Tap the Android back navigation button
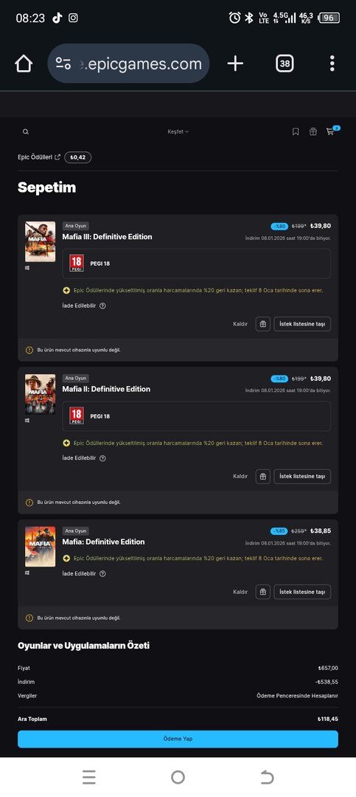The image size is (356, 797). (267, 777)
